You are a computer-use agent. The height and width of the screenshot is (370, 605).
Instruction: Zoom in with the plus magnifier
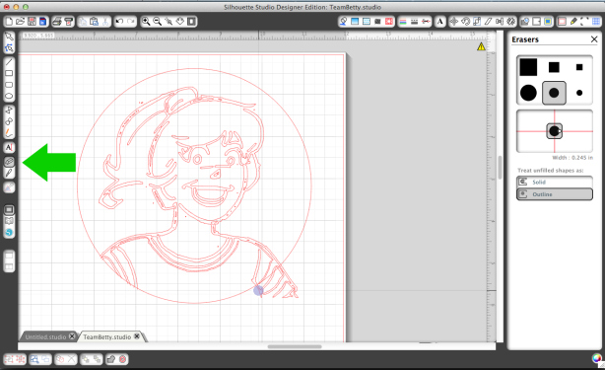click(x=146, y=22)
